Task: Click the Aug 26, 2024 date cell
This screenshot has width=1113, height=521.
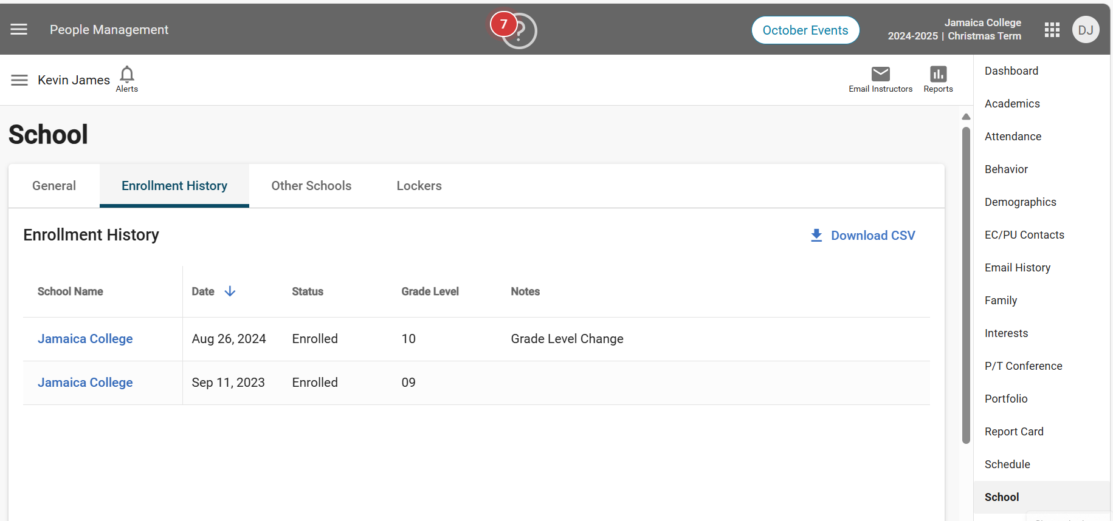Action: [229, 339]
